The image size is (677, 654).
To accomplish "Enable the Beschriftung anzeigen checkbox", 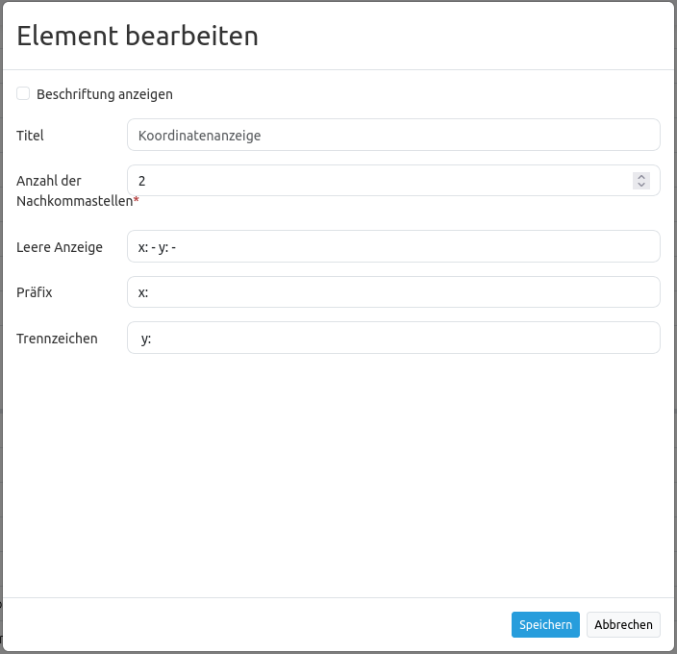I will [23, 94].
